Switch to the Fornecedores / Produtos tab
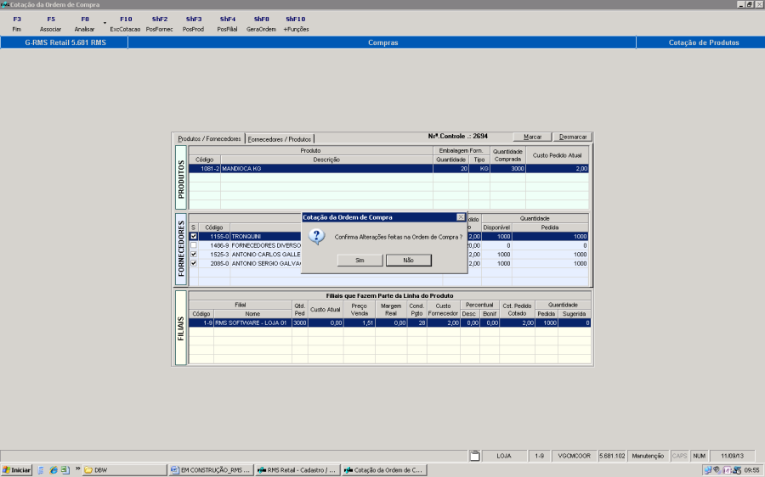Image resolution: width=765 pixels, height=477 pixels. 280,139
